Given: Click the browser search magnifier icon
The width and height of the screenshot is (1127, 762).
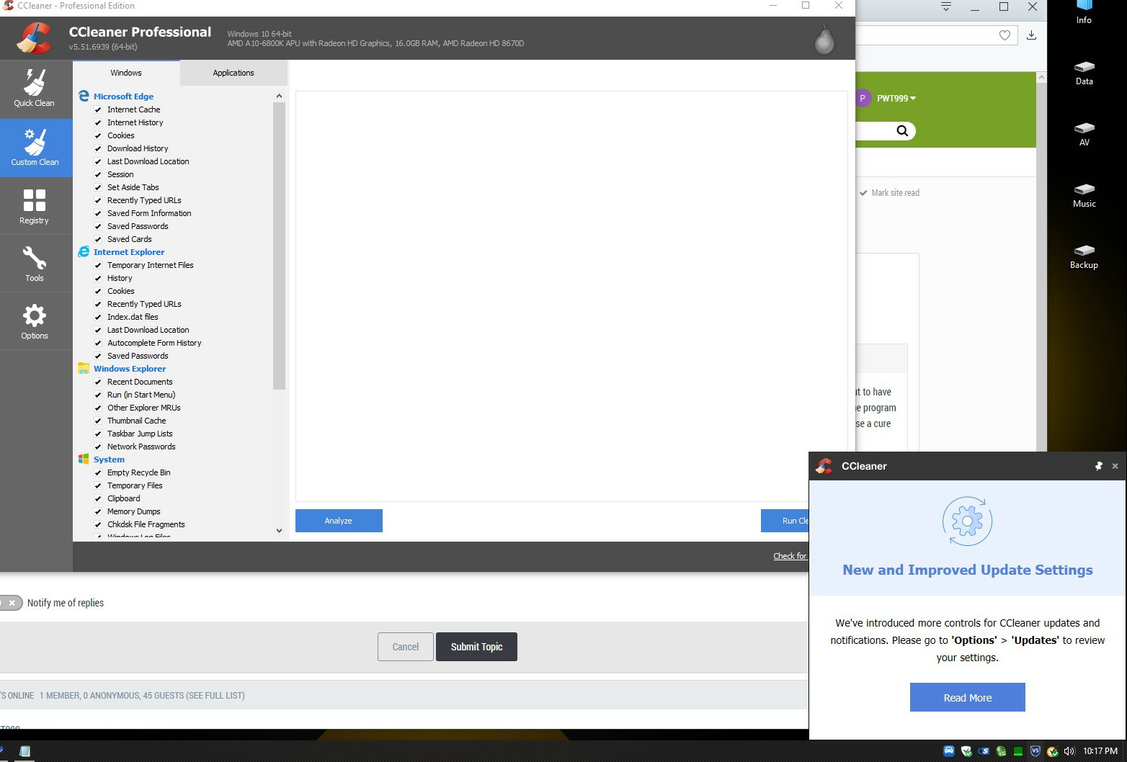Looking at the screenshot, I should point(902,130).
